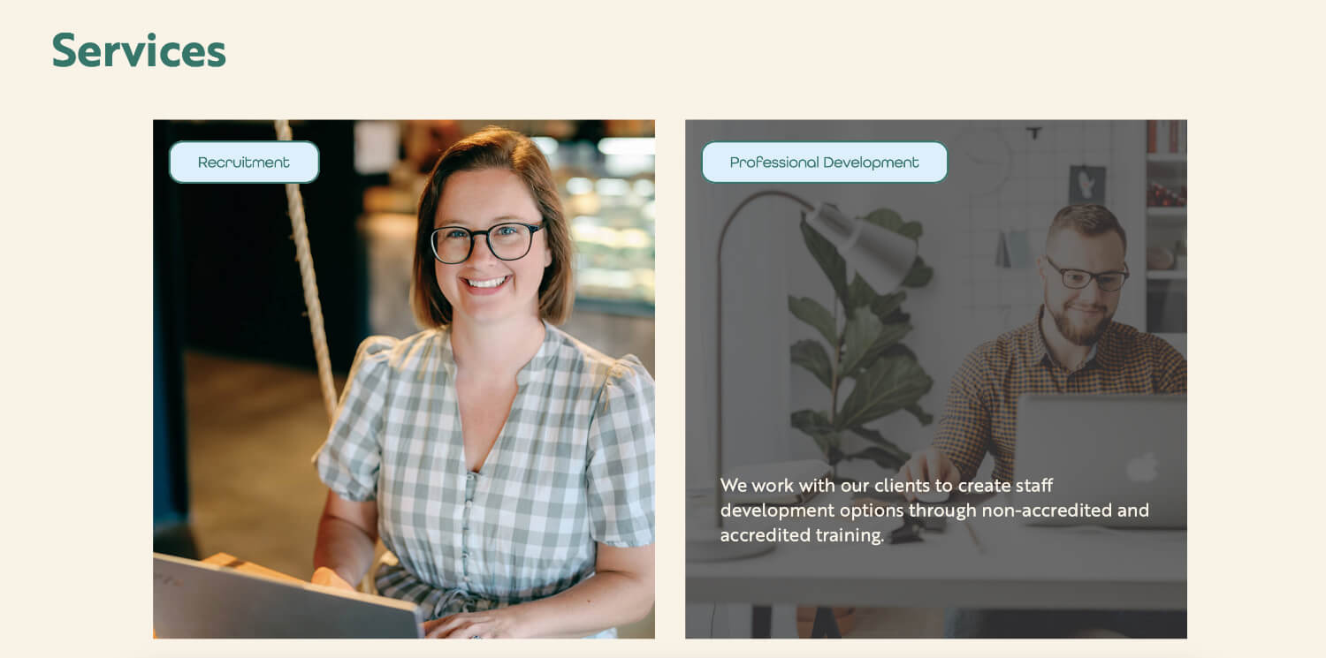Click the hanging rope in the Recruitment photo
This screenshot has height=658, width=1326.
click(307, 265)
